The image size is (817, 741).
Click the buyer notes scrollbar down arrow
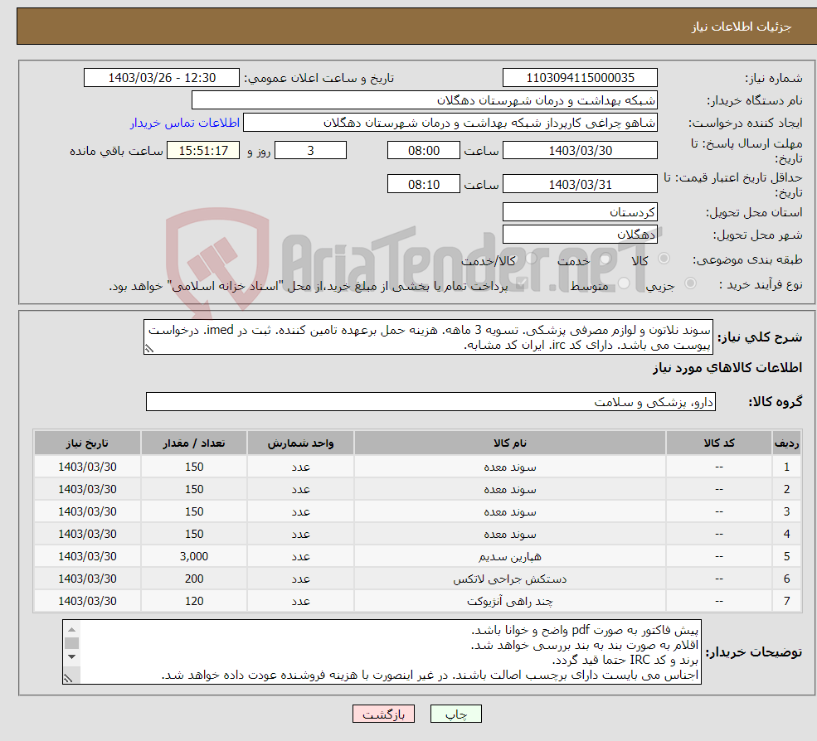click(72, 656)
